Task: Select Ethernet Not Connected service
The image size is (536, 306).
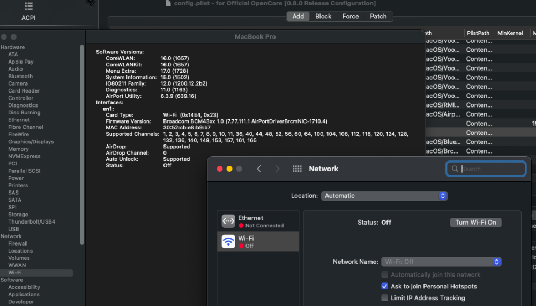Action: (258, 221)
